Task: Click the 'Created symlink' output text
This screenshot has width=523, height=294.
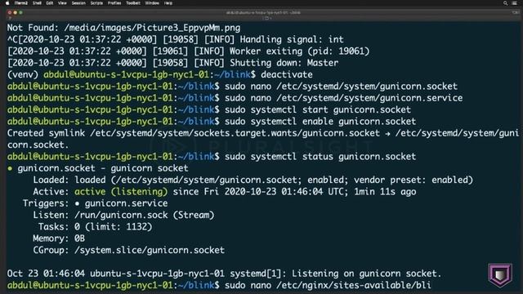Action: tap(46, 133)
